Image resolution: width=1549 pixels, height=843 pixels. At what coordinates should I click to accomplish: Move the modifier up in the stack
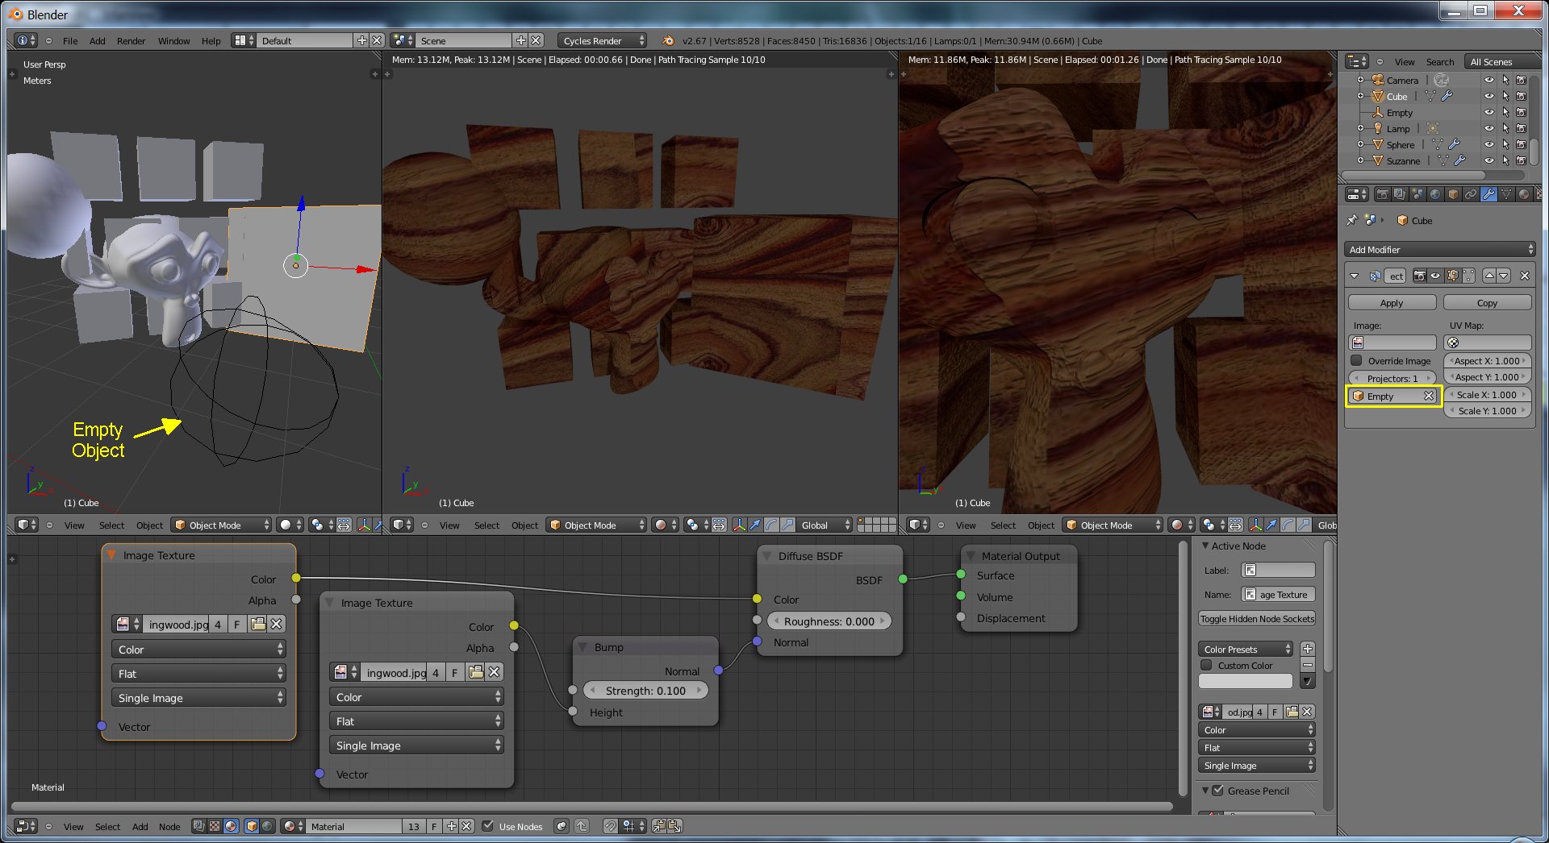[1489, 276]
